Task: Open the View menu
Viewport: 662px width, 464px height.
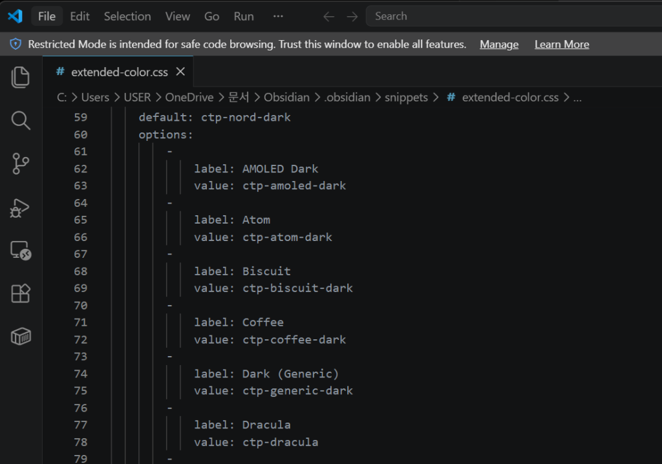Action: (x=178, y=16)
